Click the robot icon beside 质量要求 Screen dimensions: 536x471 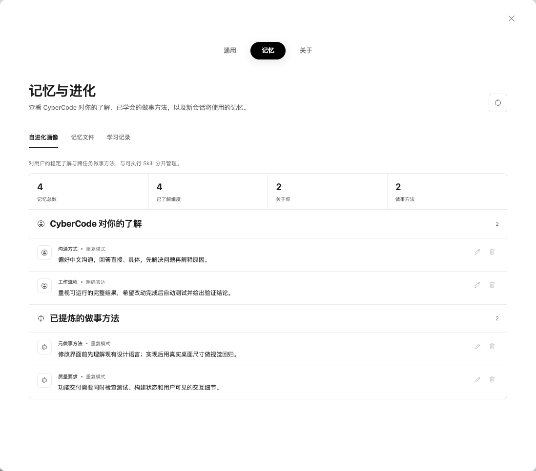(x=44, y=380)
